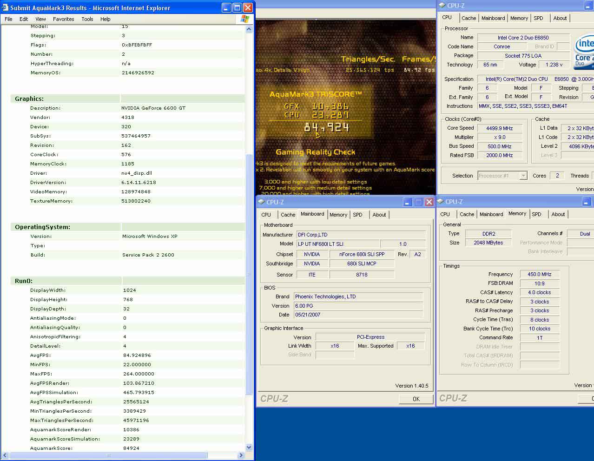594x461 pixels.
Task: Click the processor Name Intel Core 2 Duo E6850
Action: tap(523, 38)
